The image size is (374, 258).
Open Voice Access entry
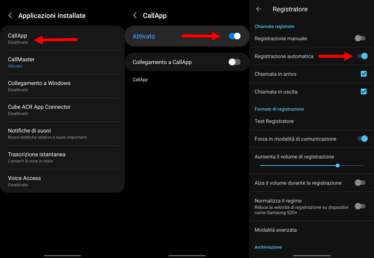(x=62, y=181)
